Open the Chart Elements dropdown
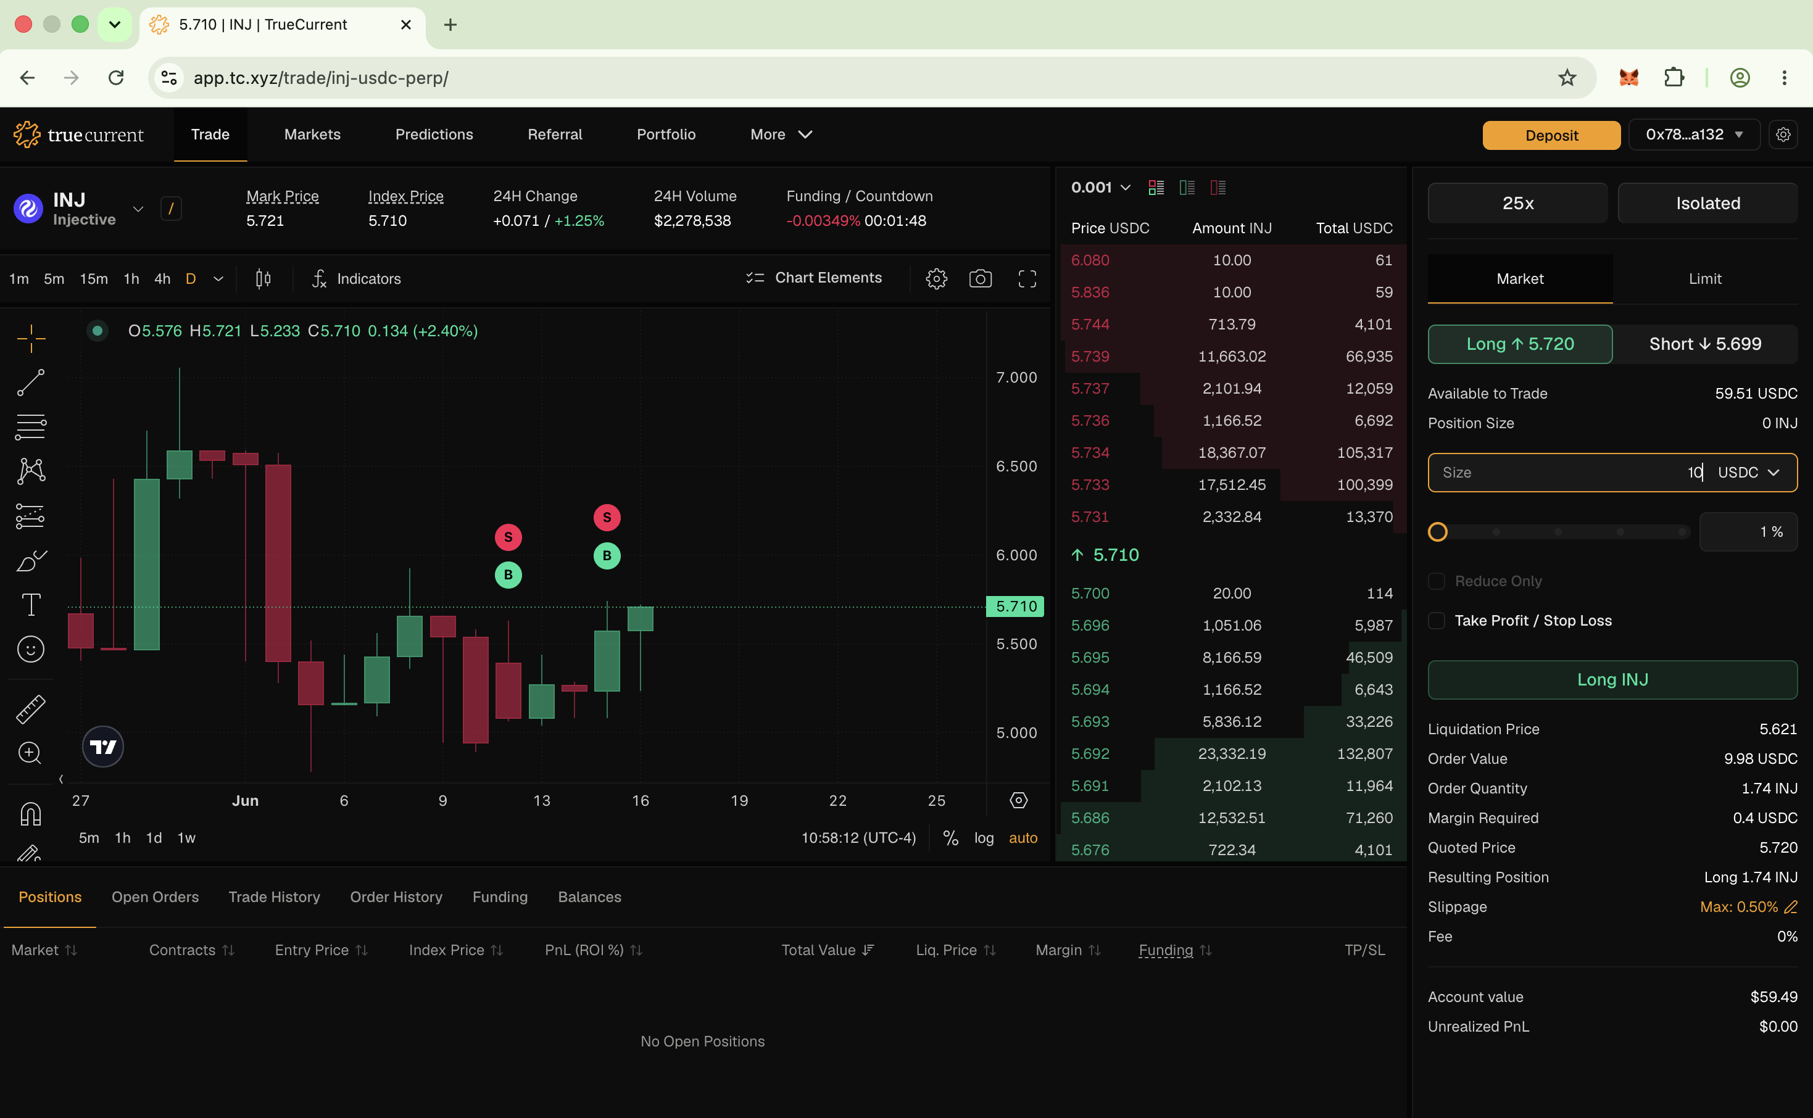Image resolution: width=1813 pixels, height=1118 pixels. pos(813,278)
